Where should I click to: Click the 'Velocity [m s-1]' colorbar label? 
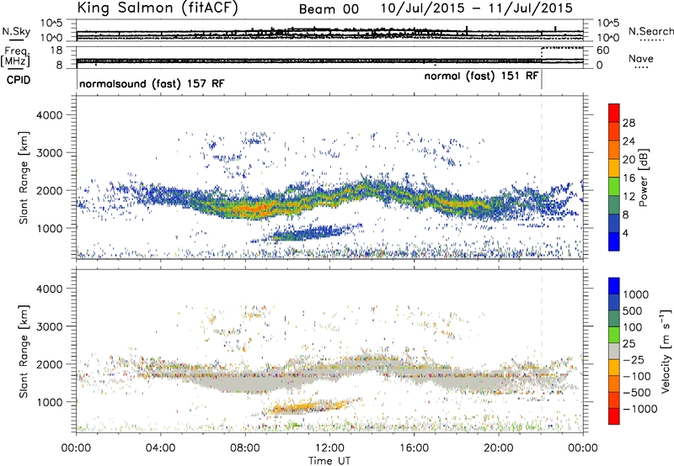(x=666, y=351)
